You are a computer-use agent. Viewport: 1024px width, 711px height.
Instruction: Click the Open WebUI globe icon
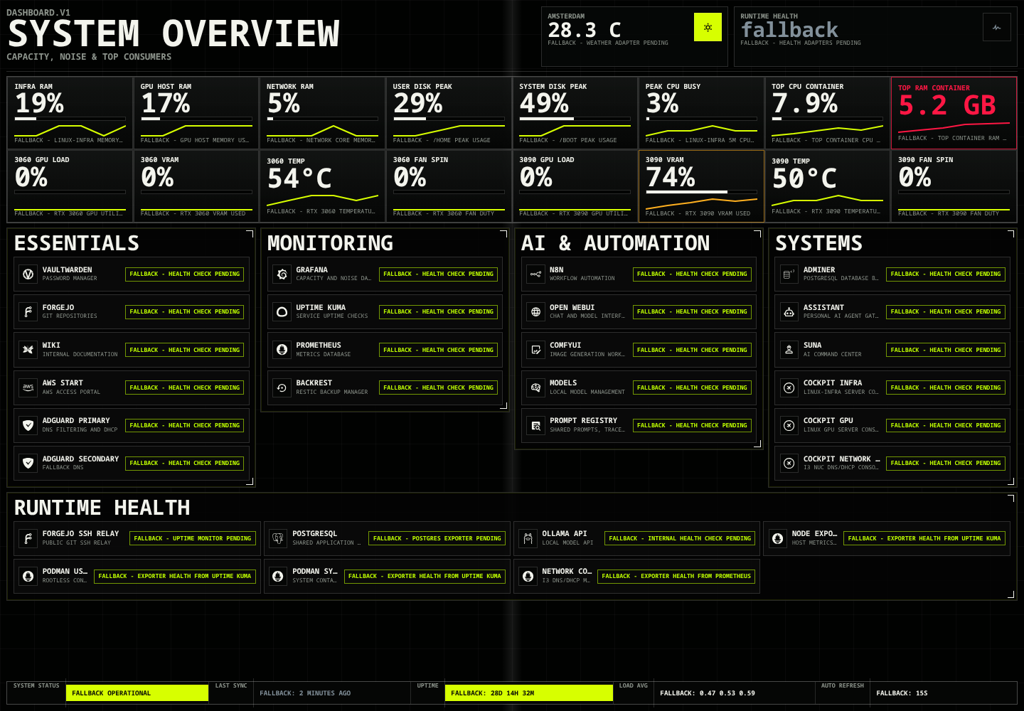click(x=535, y=311)
